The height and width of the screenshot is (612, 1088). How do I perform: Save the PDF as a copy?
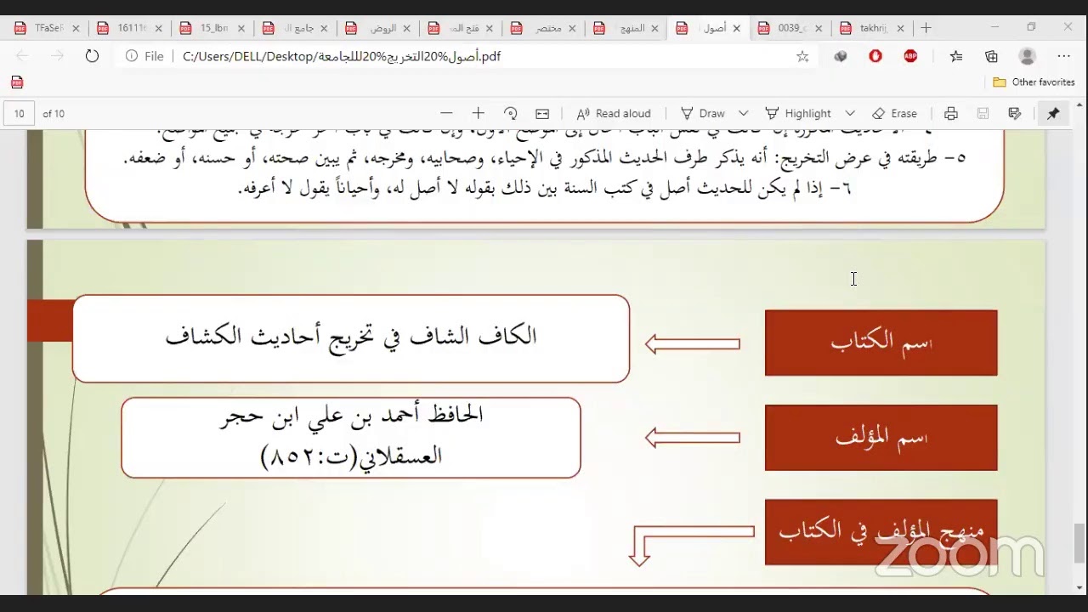1014,113
